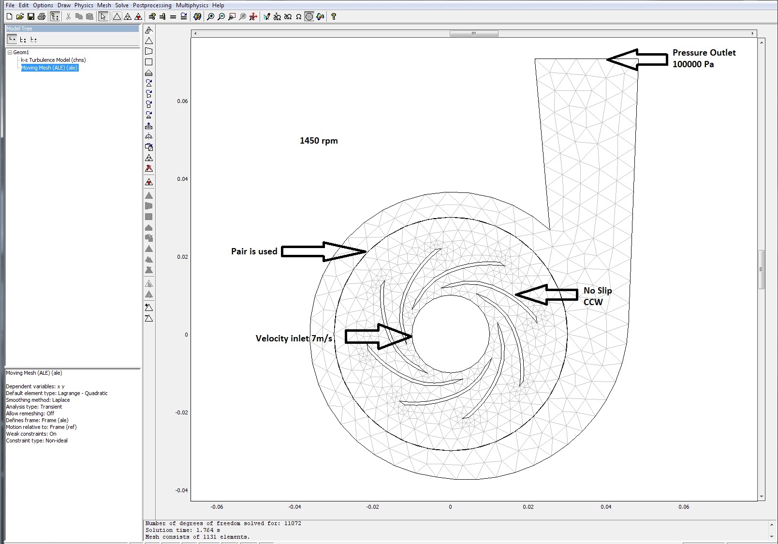Click the horizontal scrollbar thumb above canvas
Screen dimensions: 778x544
click(x=474, y=33)
